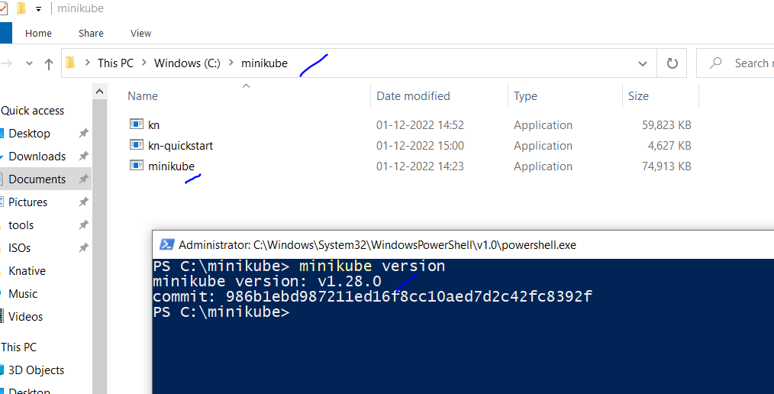This screenshot has width=774, height=394.
Task: Open the Home ribbon tab
Action: point(38,34)
